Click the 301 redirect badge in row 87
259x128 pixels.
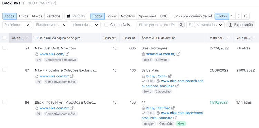point(151,81)
